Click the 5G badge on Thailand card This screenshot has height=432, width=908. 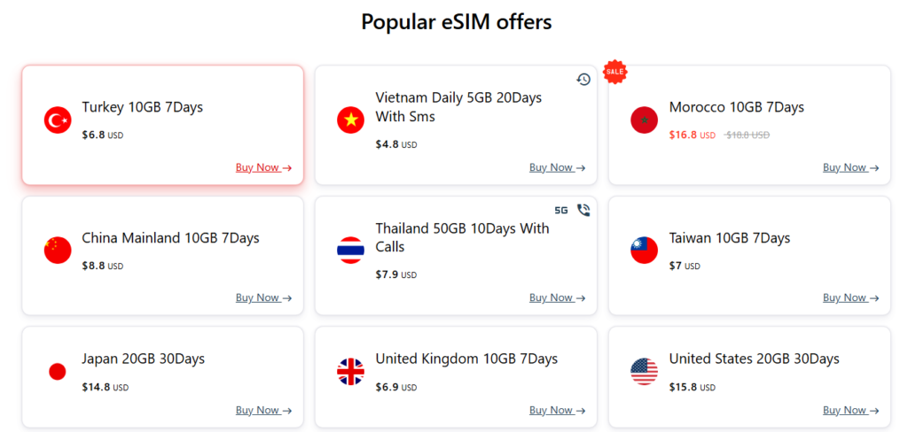pyautogui.click(x=561, y=211)
